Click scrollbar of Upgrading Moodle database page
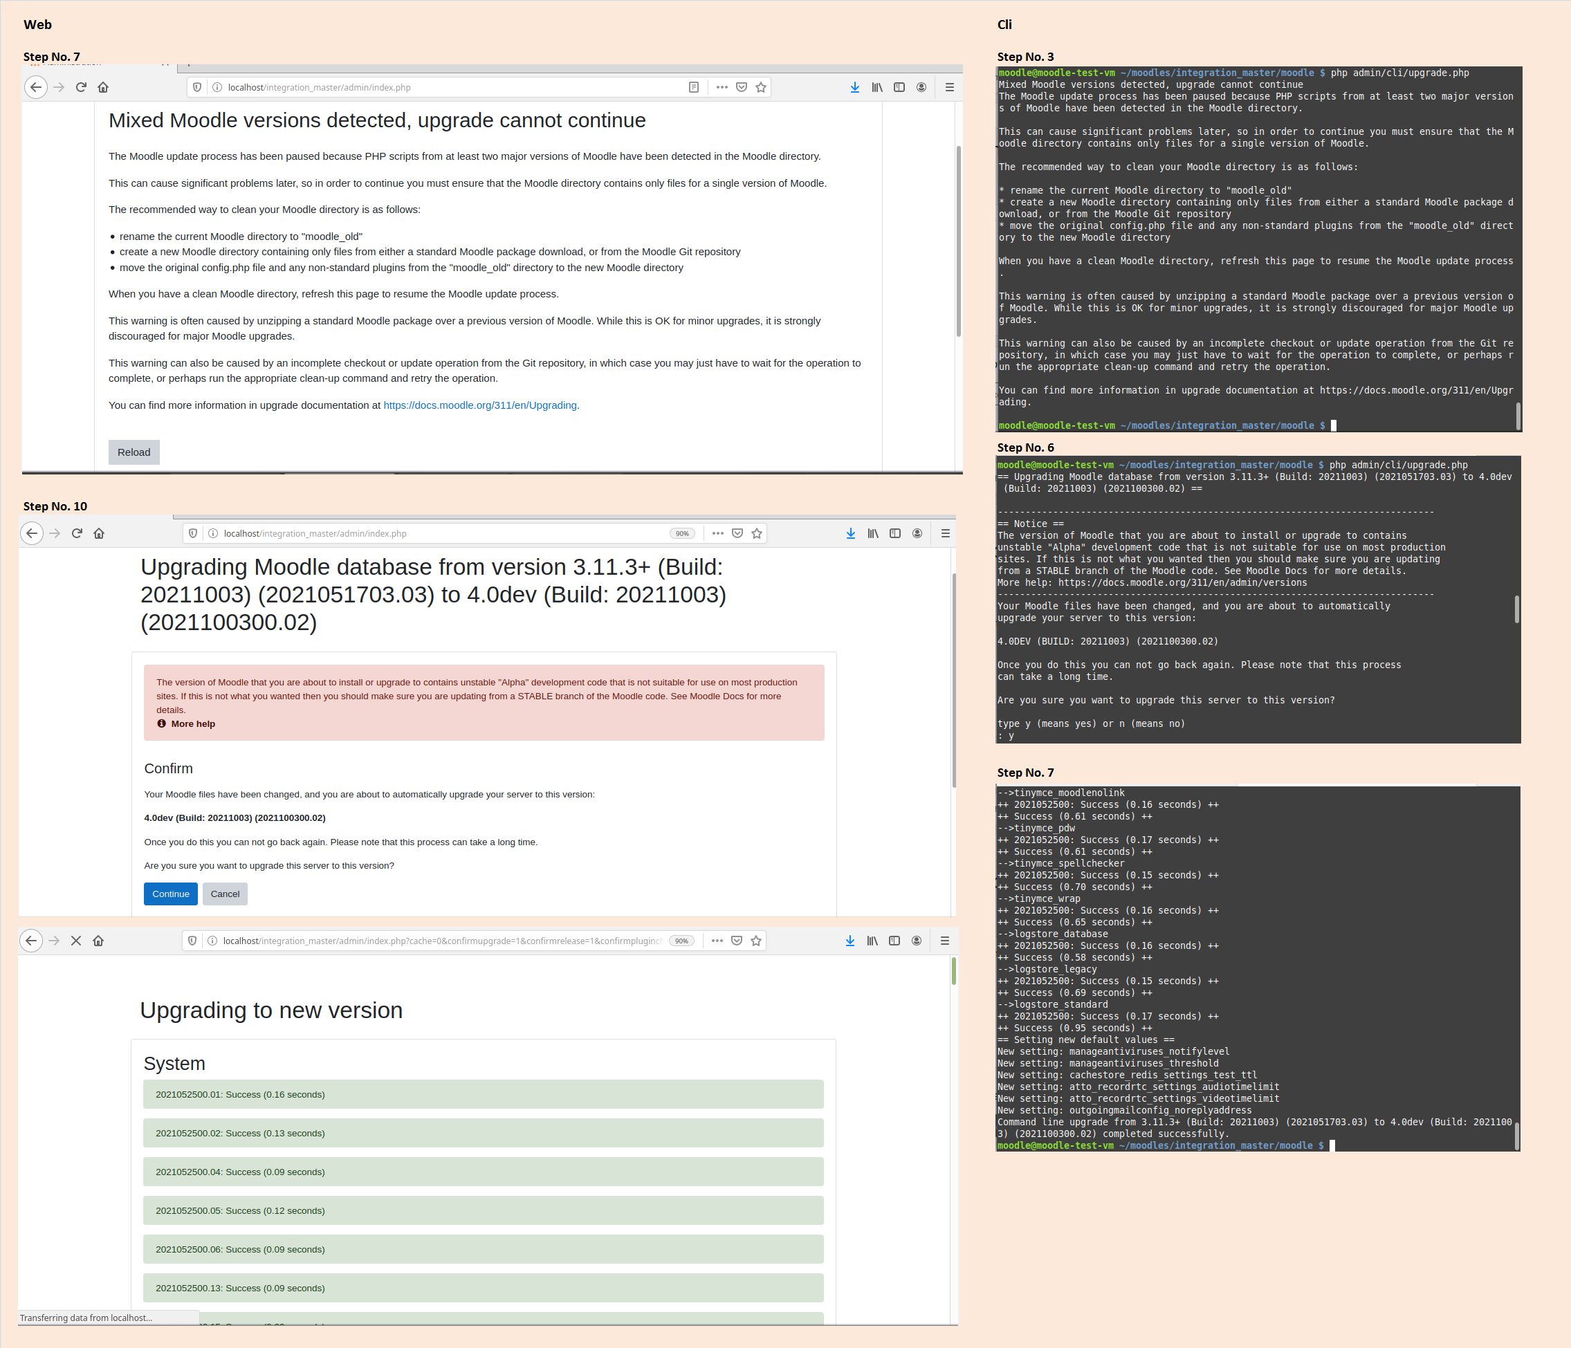The width and height of the screenshot is (1571, 1348). coord(954,680)
